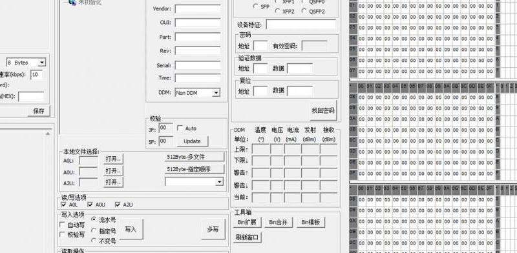Click the 刷新窗口 button
This screenshot has height=253, width=517.
[x=248, y=238]
